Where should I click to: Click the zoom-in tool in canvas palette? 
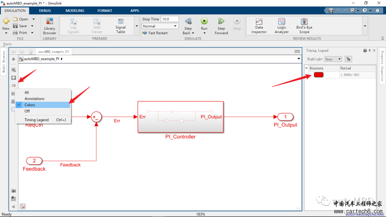coord(14,70)
